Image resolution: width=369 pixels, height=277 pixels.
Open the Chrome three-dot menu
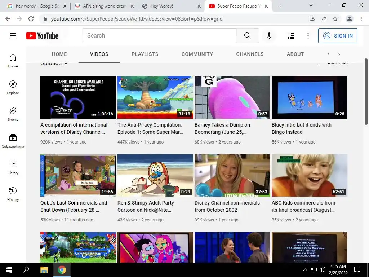pos(361,19)
